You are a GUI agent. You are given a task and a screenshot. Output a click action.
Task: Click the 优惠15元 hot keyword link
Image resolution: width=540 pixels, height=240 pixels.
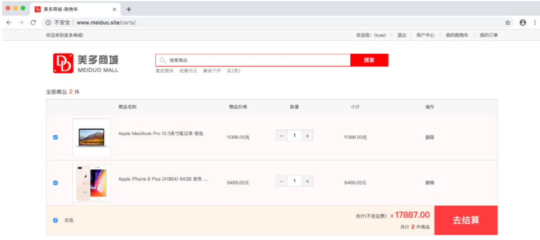tap(188, 71)
